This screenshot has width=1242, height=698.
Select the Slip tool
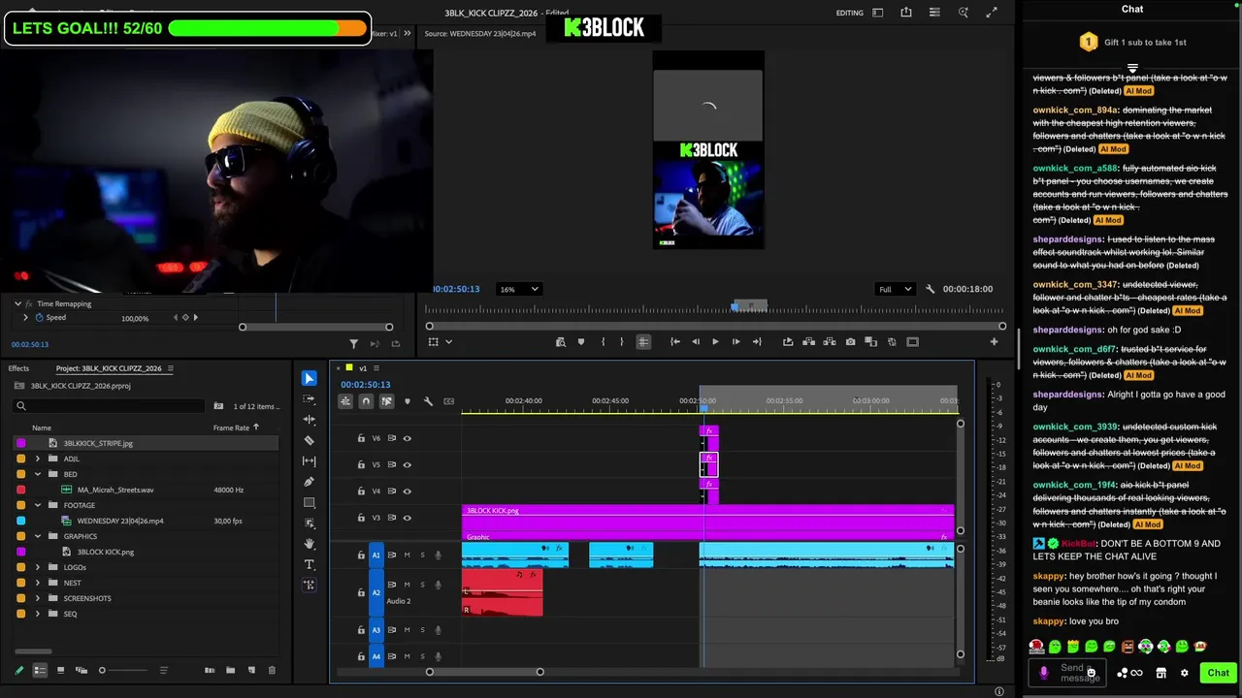(309, 461)
